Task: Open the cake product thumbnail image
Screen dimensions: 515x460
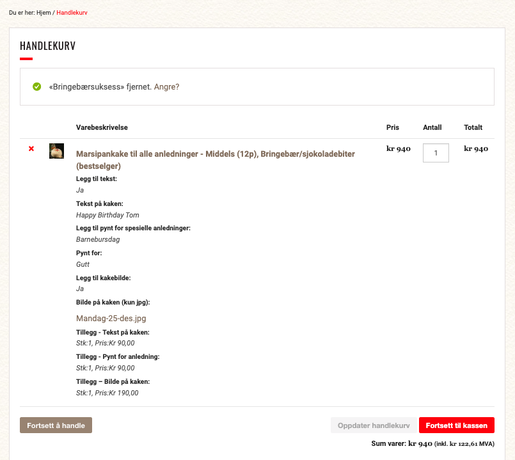Action: point(56,151)
